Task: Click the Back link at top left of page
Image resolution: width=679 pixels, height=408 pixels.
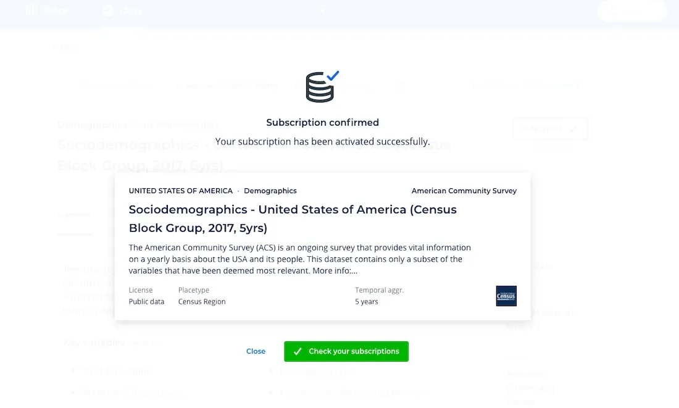Action: [64, 47]
